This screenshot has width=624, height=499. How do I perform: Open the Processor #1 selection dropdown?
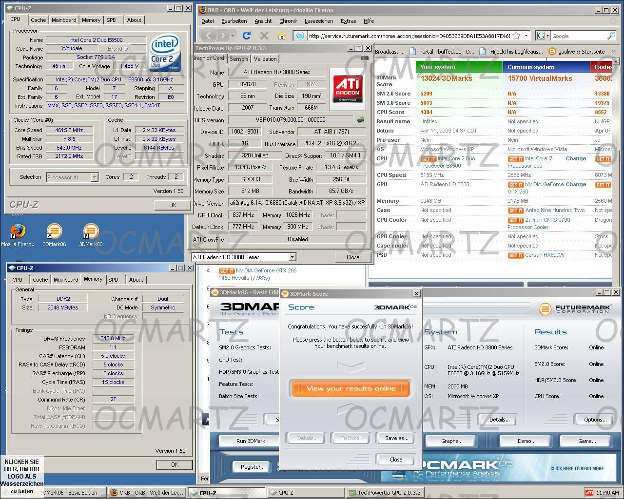[94, 177]
